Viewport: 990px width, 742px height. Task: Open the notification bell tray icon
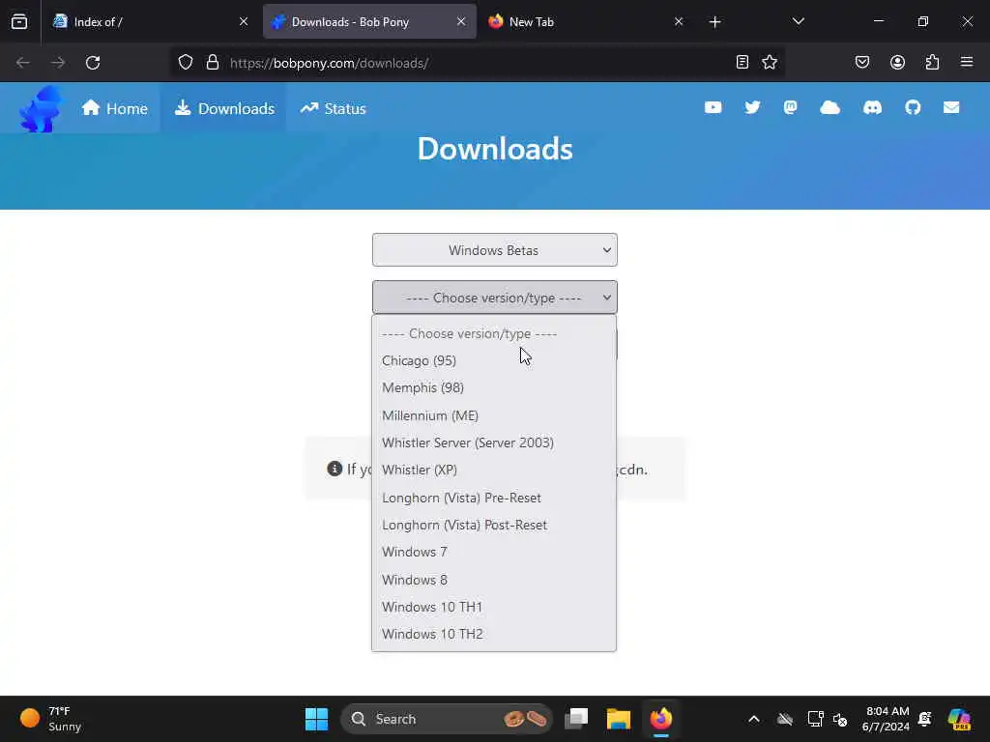(x=925, y=719)
